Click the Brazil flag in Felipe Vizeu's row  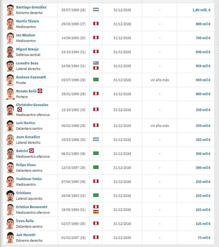click(96, 167)
